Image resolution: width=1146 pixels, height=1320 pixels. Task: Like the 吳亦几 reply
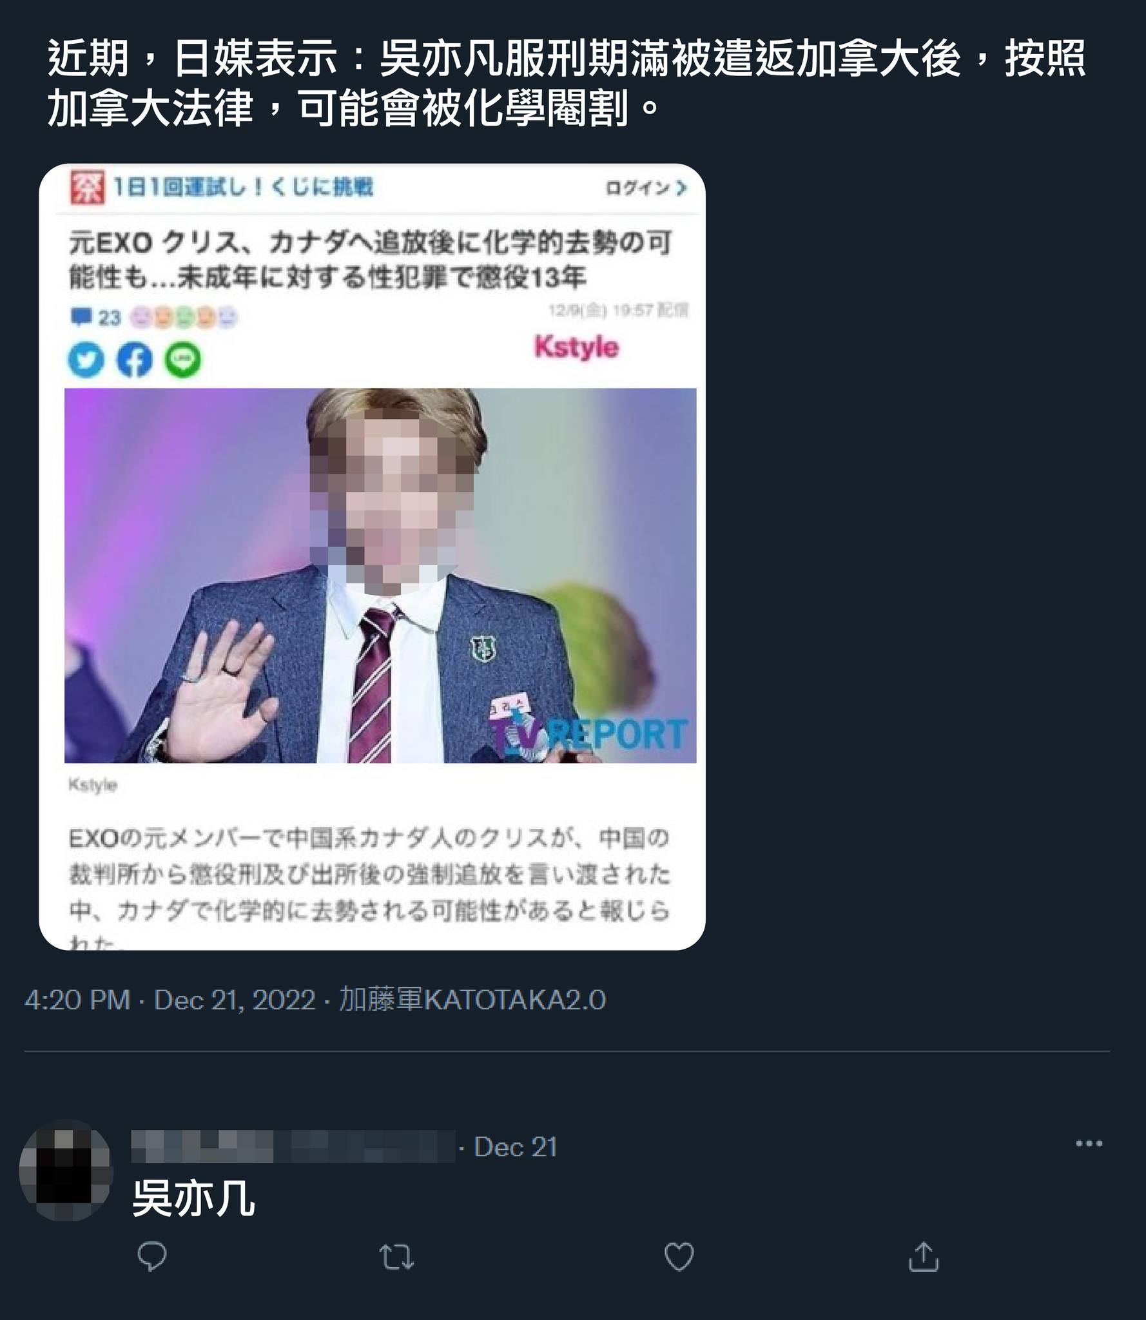[x=679, y=1257]
